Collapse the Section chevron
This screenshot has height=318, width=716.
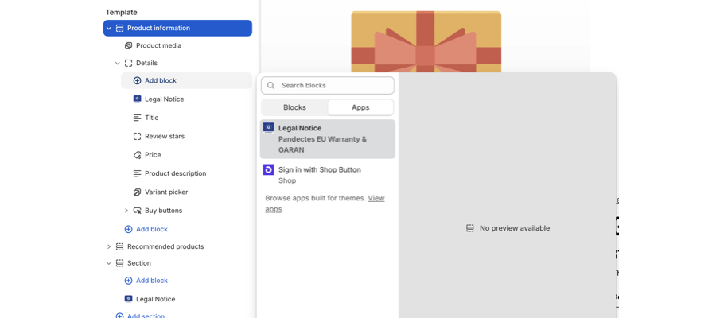tap(109, 263)
